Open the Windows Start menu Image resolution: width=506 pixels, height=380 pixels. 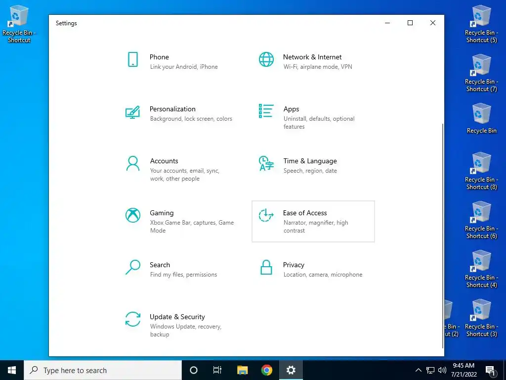[12, 370]
